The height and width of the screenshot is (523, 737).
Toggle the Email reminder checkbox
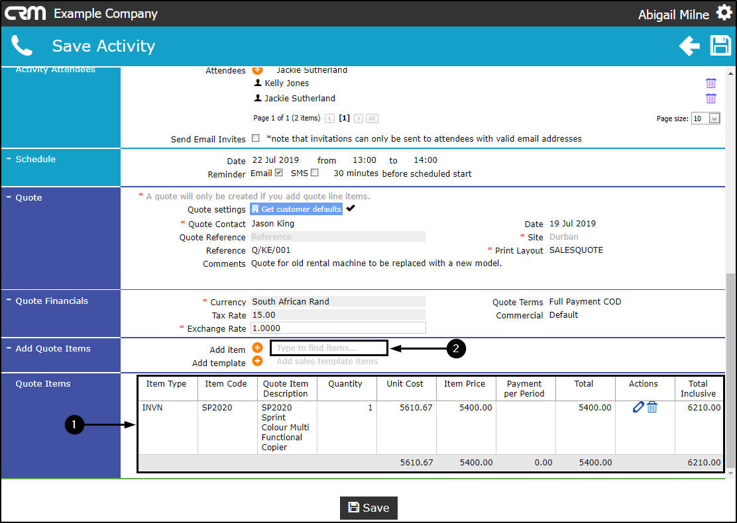[x=279, y=173]
